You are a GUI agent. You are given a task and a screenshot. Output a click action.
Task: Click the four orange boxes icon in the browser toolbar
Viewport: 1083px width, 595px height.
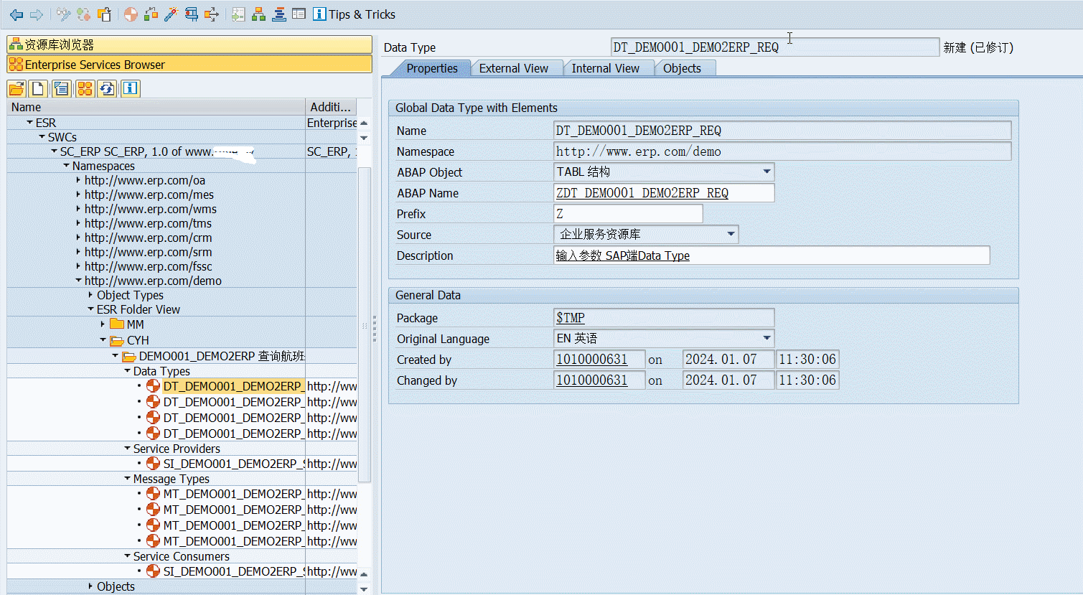85,88
